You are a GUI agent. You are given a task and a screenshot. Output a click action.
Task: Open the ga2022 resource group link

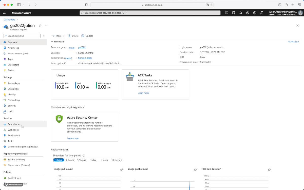[x=82, y=47]
